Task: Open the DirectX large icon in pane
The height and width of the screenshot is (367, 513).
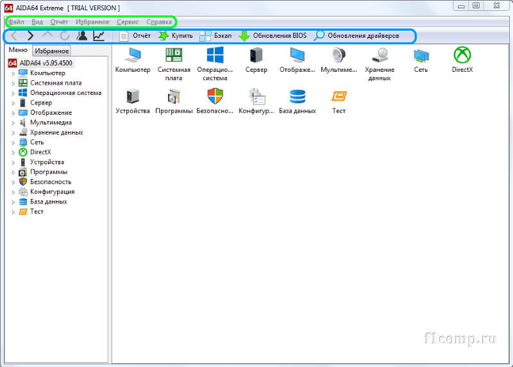Action: pyautogui.click(x=462, y=55)
